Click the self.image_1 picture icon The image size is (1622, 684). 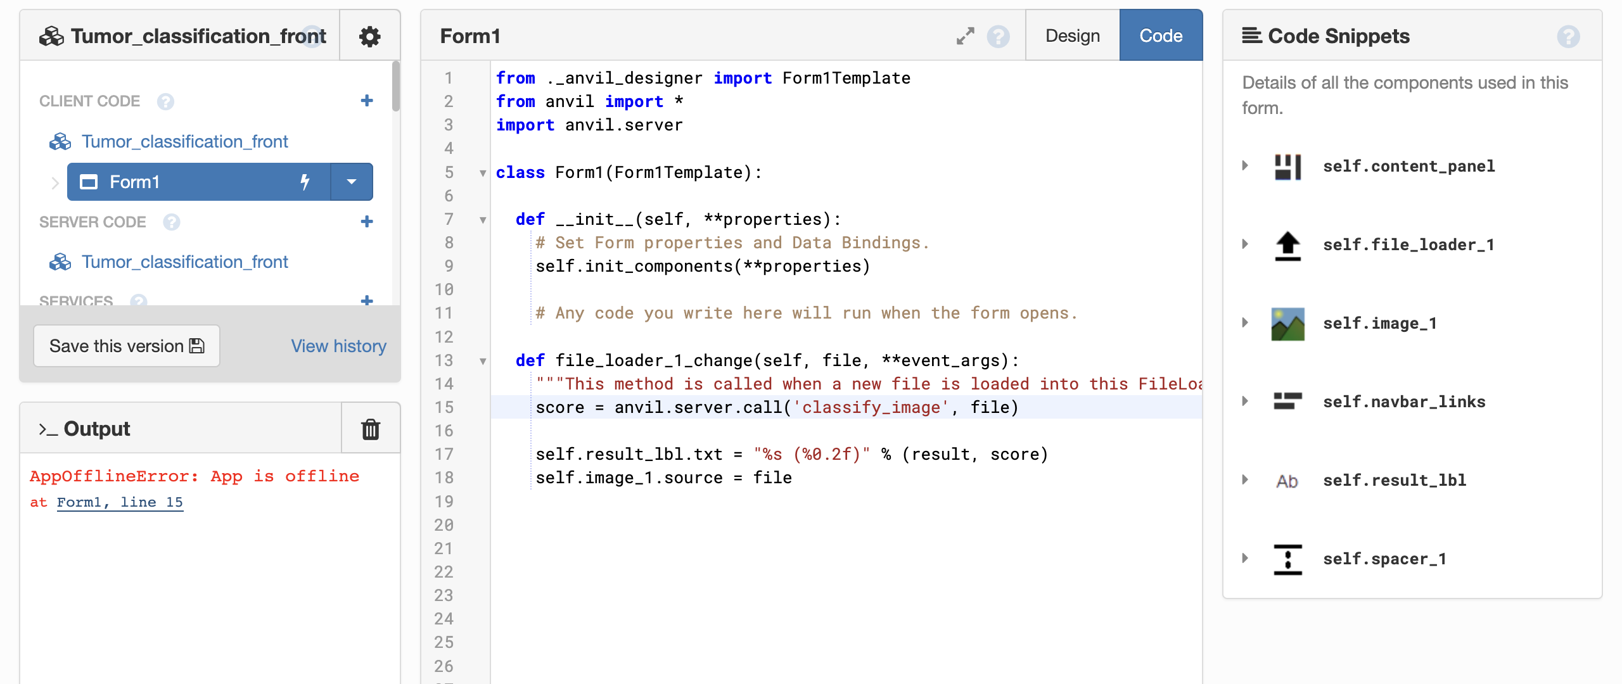coord(1287,323)
